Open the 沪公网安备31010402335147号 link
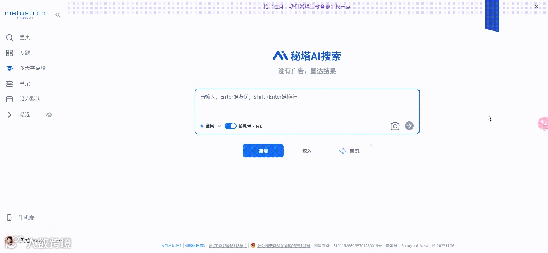548x253 pixels. point(283,246)
